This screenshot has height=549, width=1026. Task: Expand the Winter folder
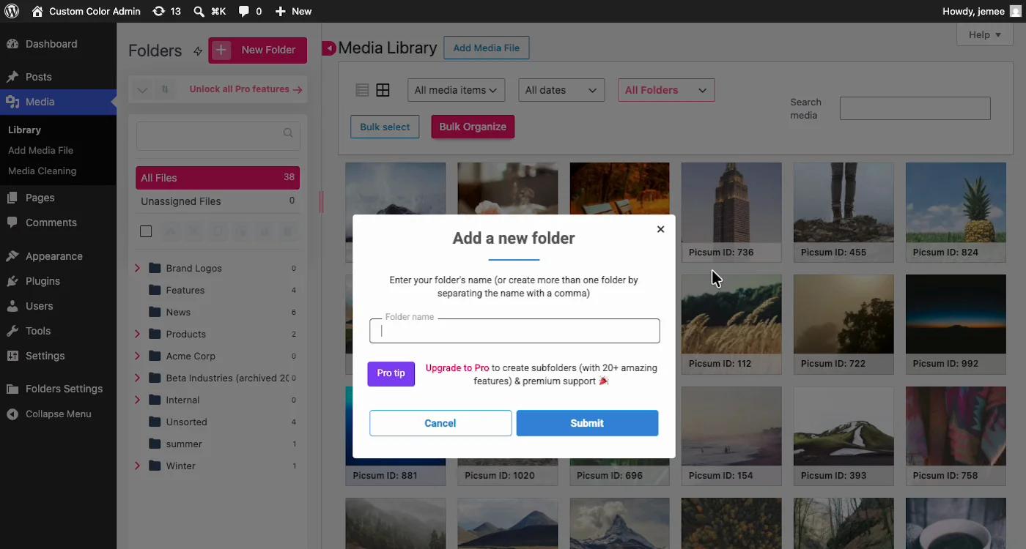coord(137,466)
